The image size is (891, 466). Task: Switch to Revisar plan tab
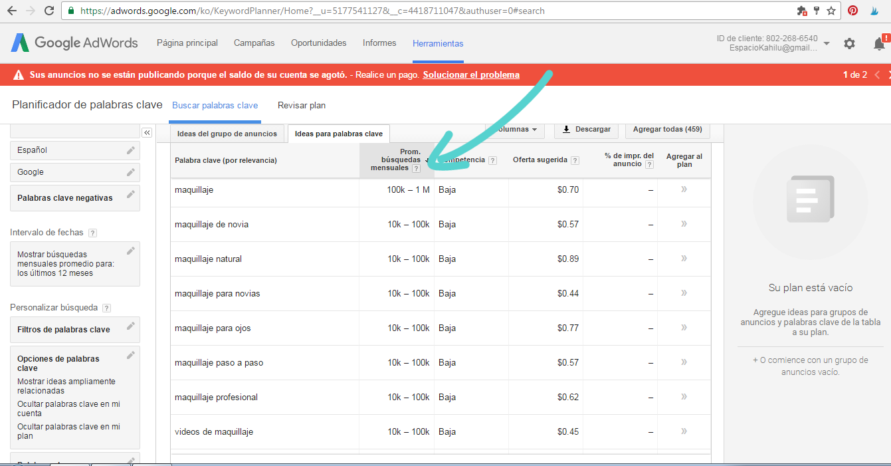click(302, 106)
